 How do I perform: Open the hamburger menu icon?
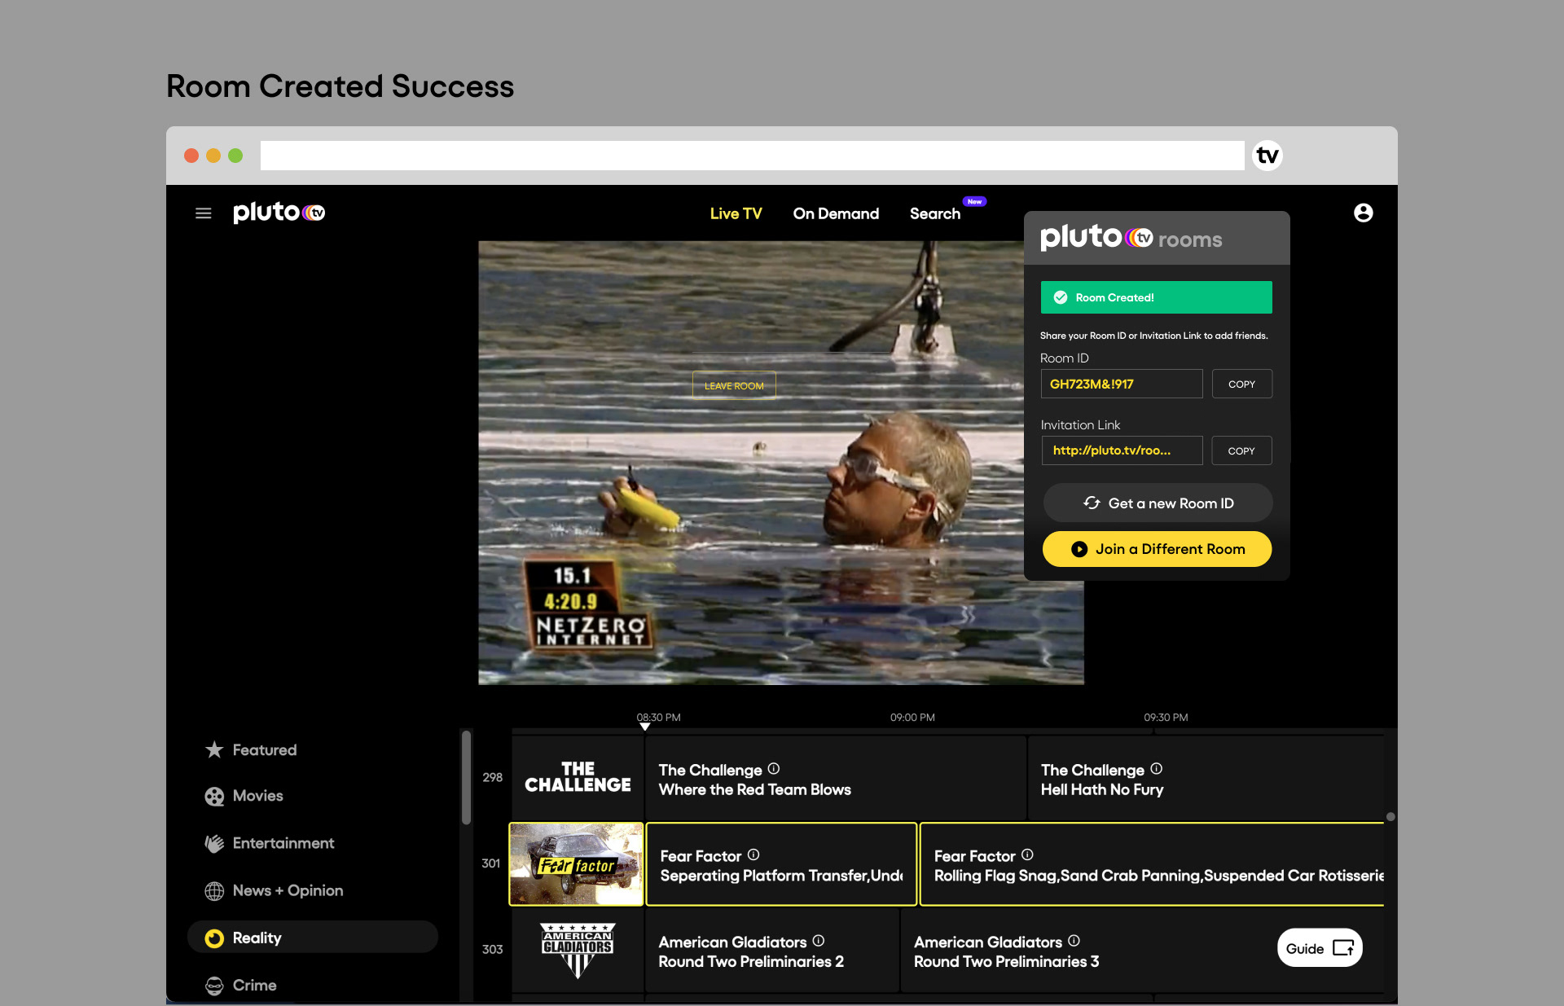click(x=204, y=213)
